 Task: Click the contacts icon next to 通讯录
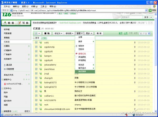5,65
